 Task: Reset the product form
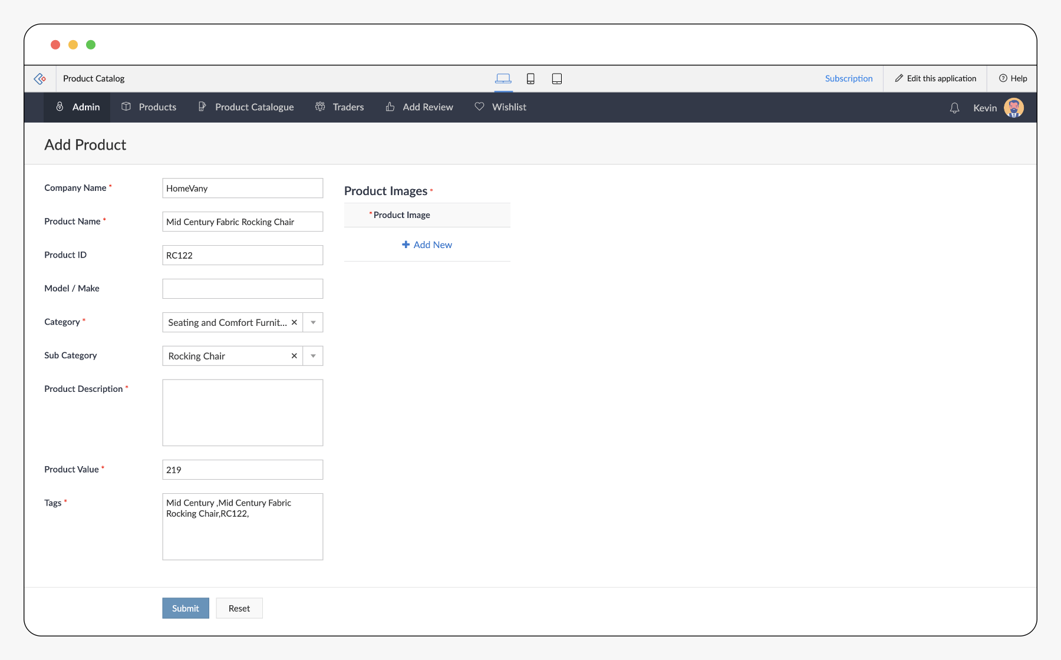coord(239,608)
